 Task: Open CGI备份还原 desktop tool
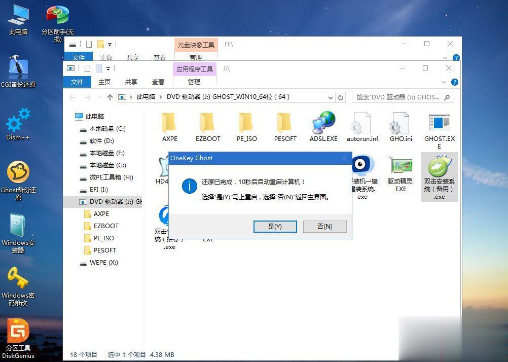(18, 72)
